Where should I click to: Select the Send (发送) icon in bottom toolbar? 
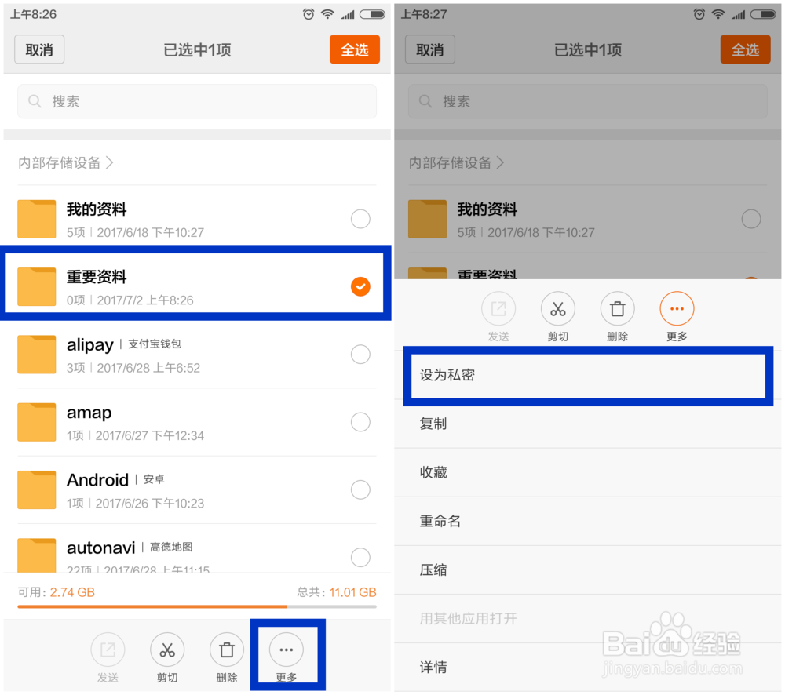(x=108, y=650)
